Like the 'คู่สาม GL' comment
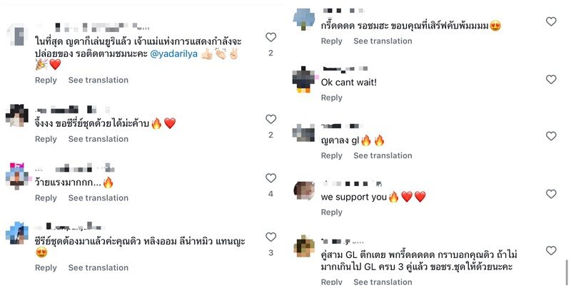The height and width of the screenshot is (288, 571). point(551,250)
